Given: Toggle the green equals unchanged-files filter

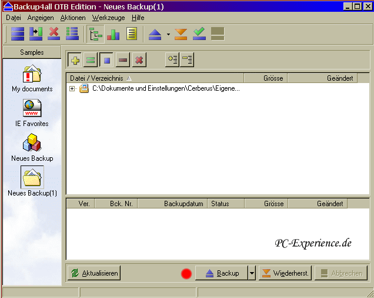Looking at the screenshot, I should (x=91, y=59).
